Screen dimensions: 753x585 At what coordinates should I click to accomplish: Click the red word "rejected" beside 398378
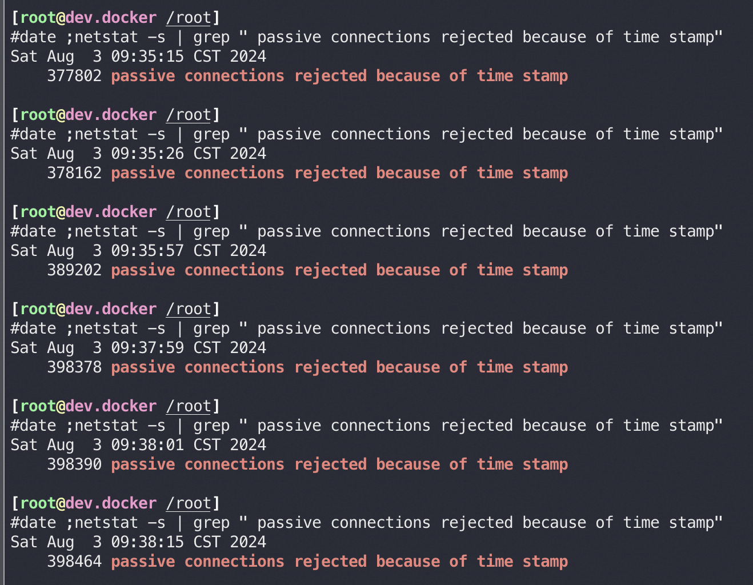[330, 367]
